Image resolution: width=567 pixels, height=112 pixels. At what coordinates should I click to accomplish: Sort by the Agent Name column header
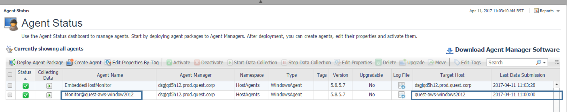pyautogui.click(x=110, y=75)
